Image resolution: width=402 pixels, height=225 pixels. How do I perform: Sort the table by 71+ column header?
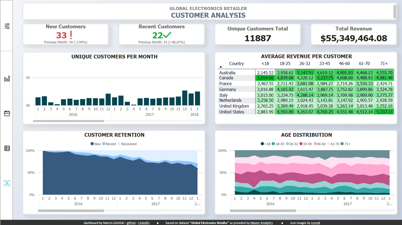coord(384,63)
